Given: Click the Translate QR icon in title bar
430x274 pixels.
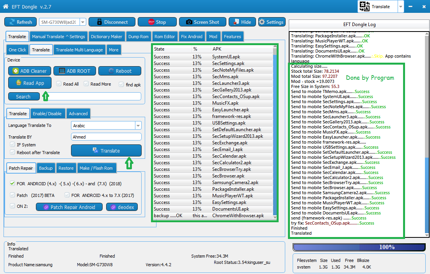Looking at the screenshot, I should 364,7.
